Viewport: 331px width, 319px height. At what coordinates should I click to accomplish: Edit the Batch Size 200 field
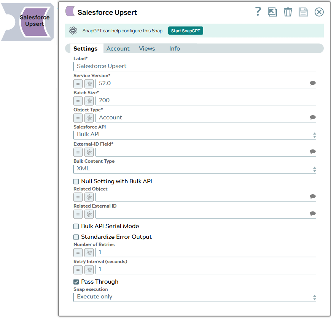coord(206,100)
